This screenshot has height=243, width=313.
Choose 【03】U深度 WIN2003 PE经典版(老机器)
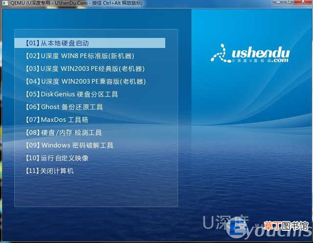click(85, 68)
